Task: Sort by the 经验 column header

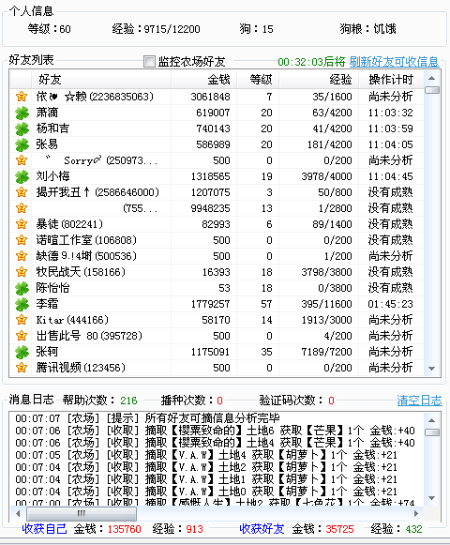Action: [319, 80]
